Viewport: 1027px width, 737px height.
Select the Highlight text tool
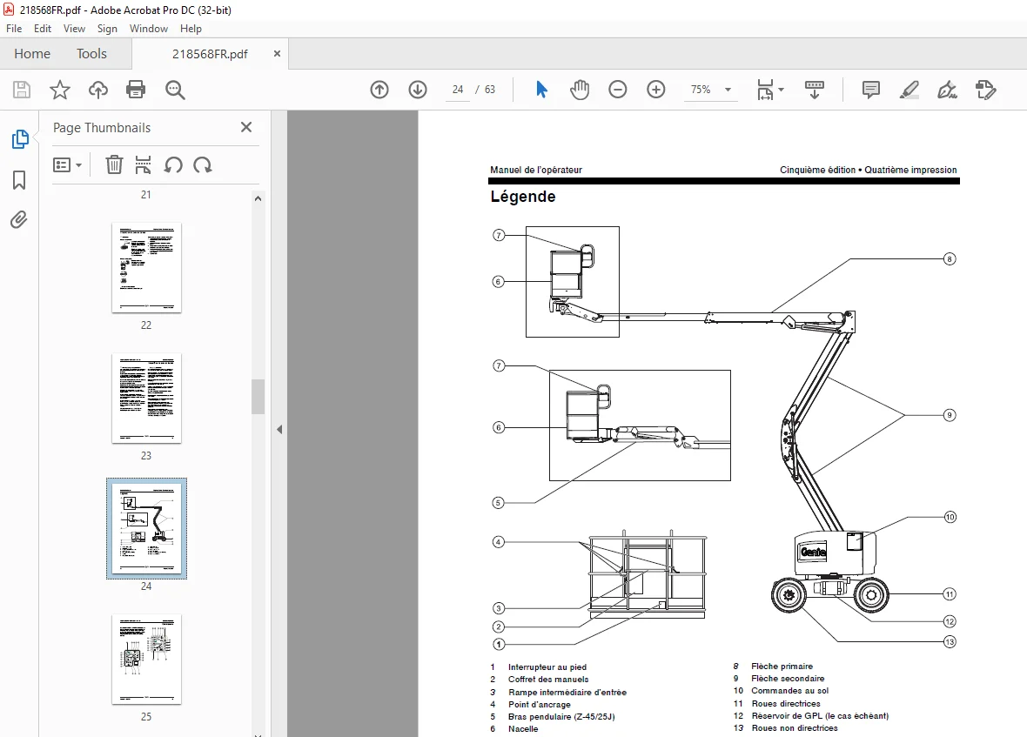pyautogui.click(x=910, y=90)
